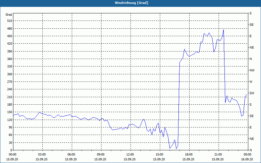
Task: Click the 360 left axis value
Action: click(10, 59)
